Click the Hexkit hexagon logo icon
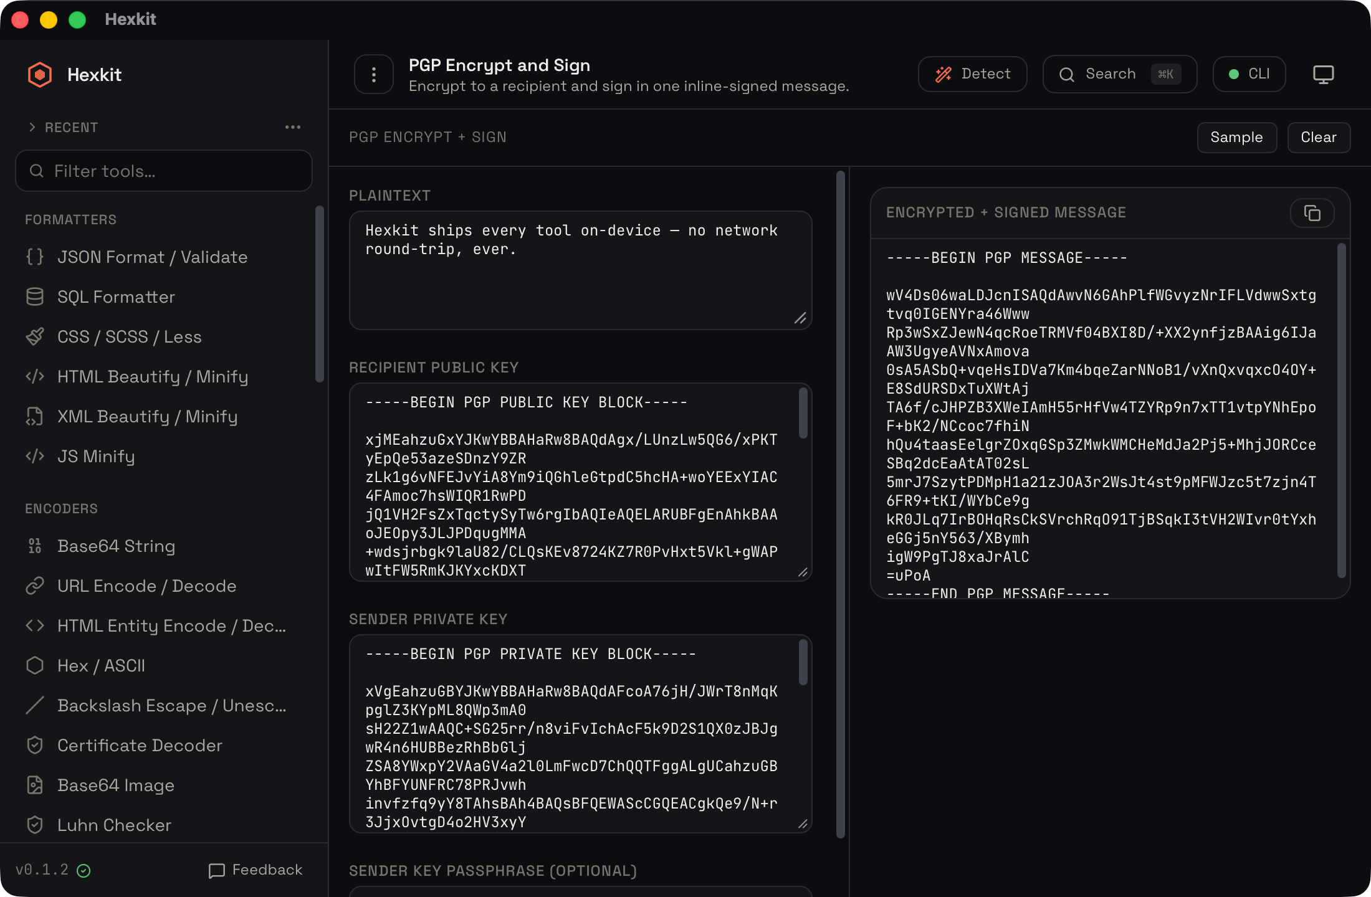The image size is (1371, 897). tap(40, 75)
